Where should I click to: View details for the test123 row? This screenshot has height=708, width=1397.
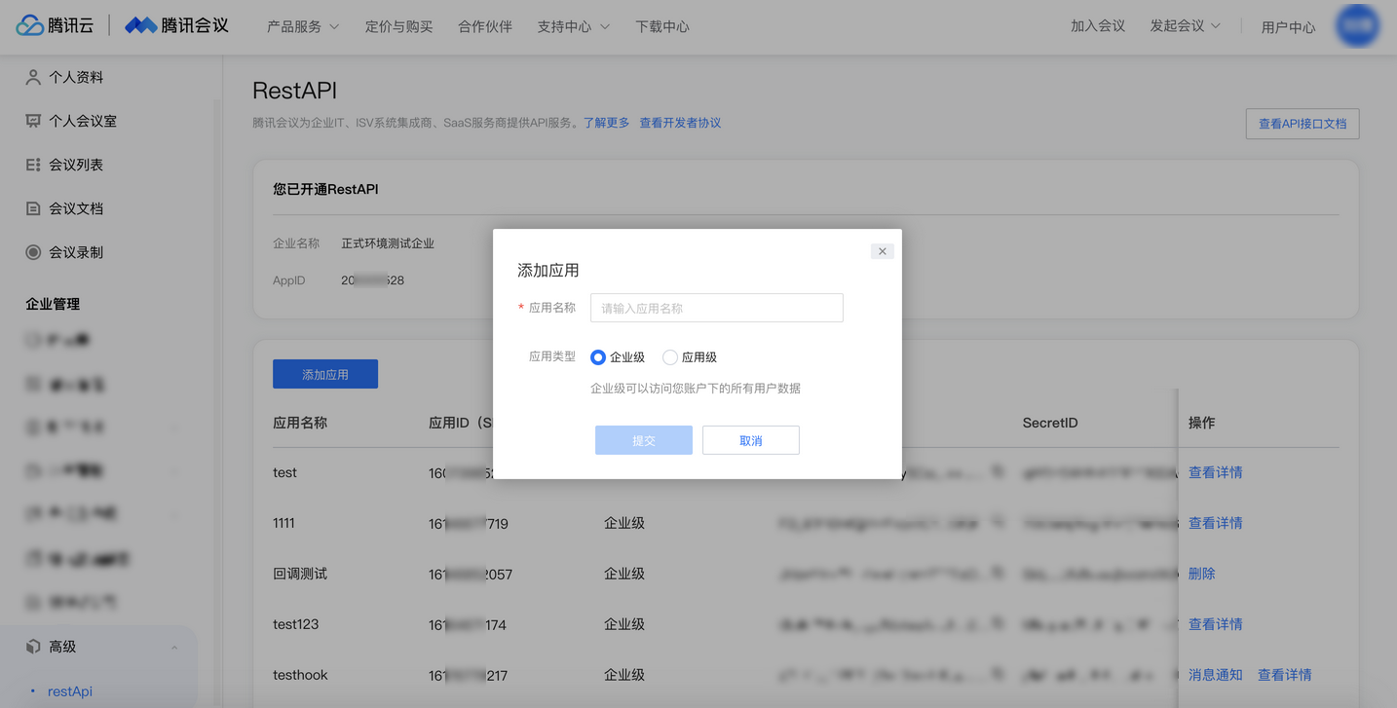tap(1215, 624)
